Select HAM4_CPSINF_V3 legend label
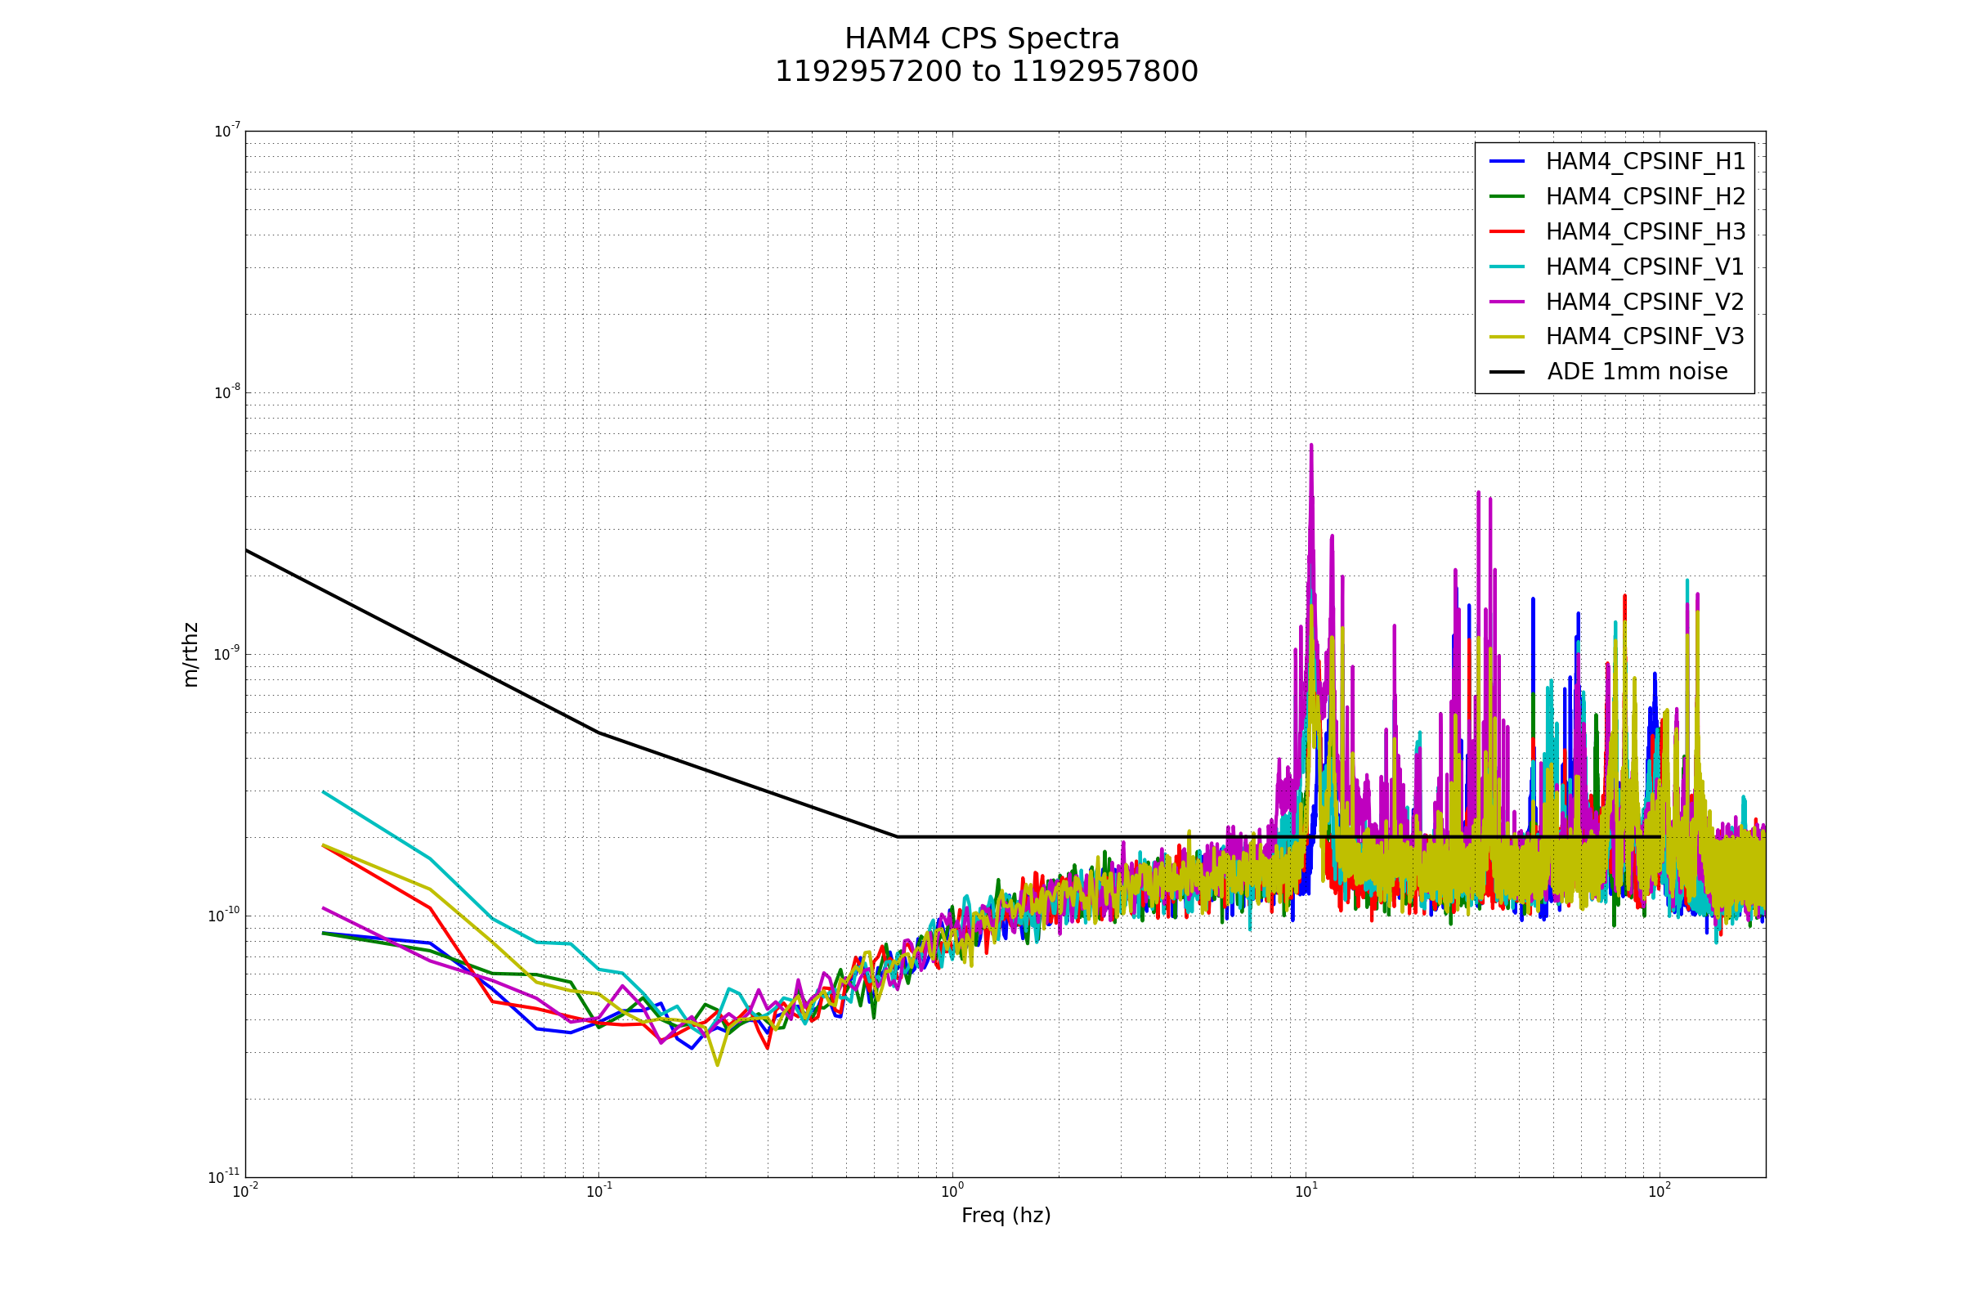Screen dimensions: 1962x1308 pos(1645,336)
